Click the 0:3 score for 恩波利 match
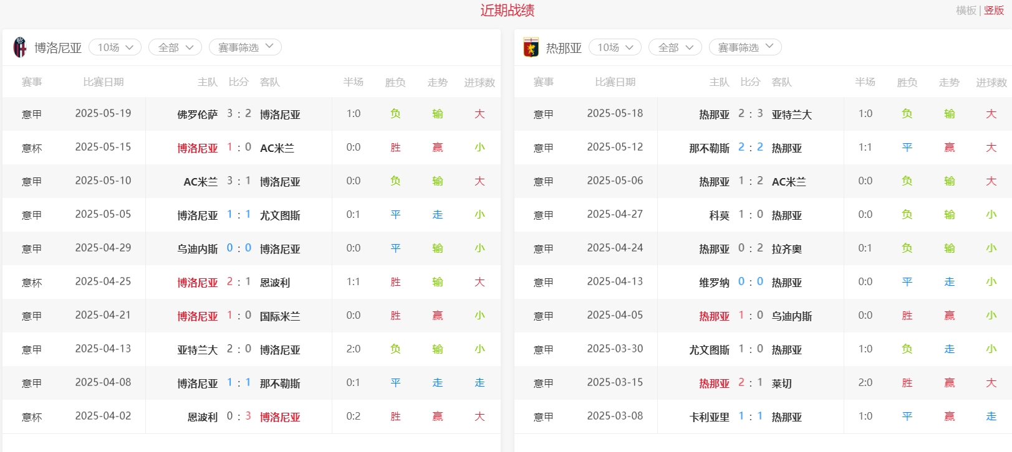Viewport: 1012px width, 452px height. pyautogui.click(x=239, y=417)
